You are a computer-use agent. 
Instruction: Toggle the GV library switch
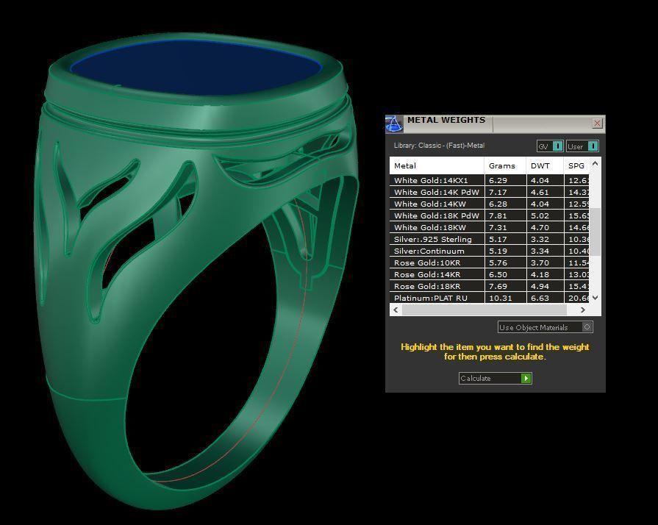(557, 146)
